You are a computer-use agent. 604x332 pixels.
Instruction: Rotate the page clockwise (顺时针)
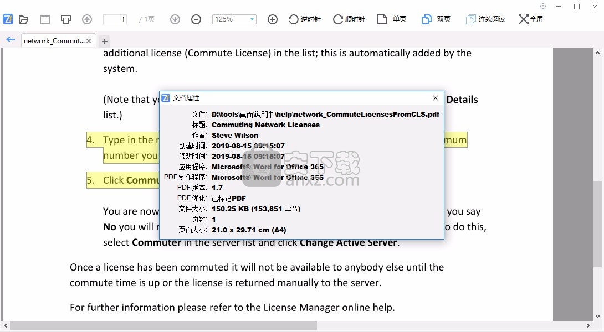(349, 19)
